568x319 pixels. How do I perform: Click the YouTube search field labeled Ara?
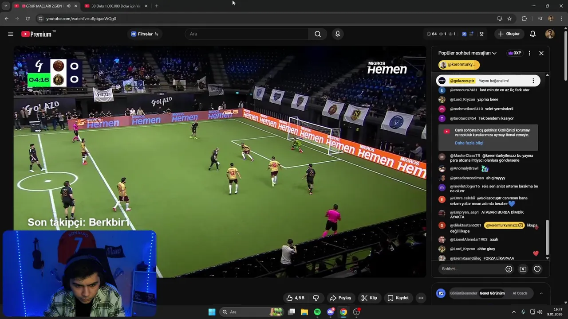click(248, 34)
